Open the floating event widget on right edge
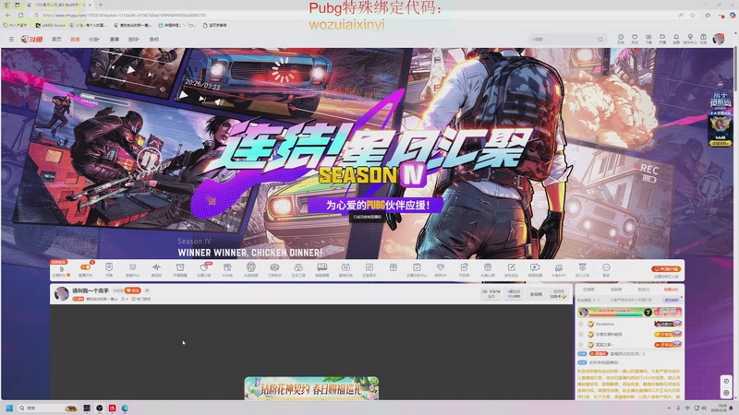 point(721,120)
